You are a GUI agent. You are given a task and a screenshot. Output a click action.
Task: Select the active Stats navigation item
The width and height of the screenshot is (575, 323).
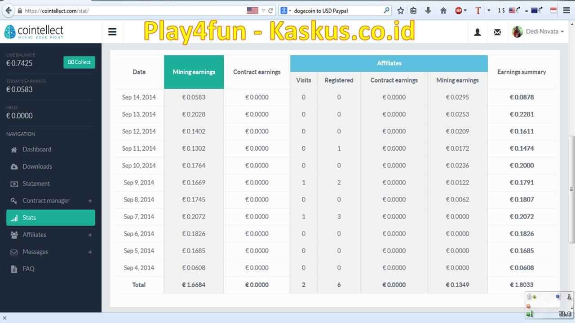pyautogui.click(x=51, y=218)
